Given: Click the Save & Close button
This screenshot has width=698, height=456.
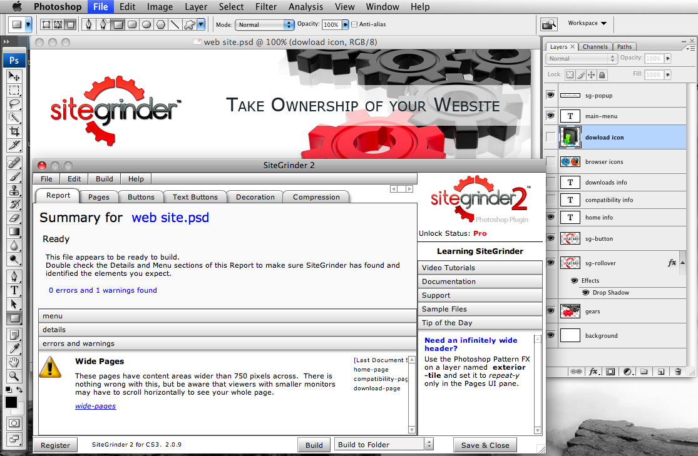Looking at the screenshot, I should (x=485, y=445).
